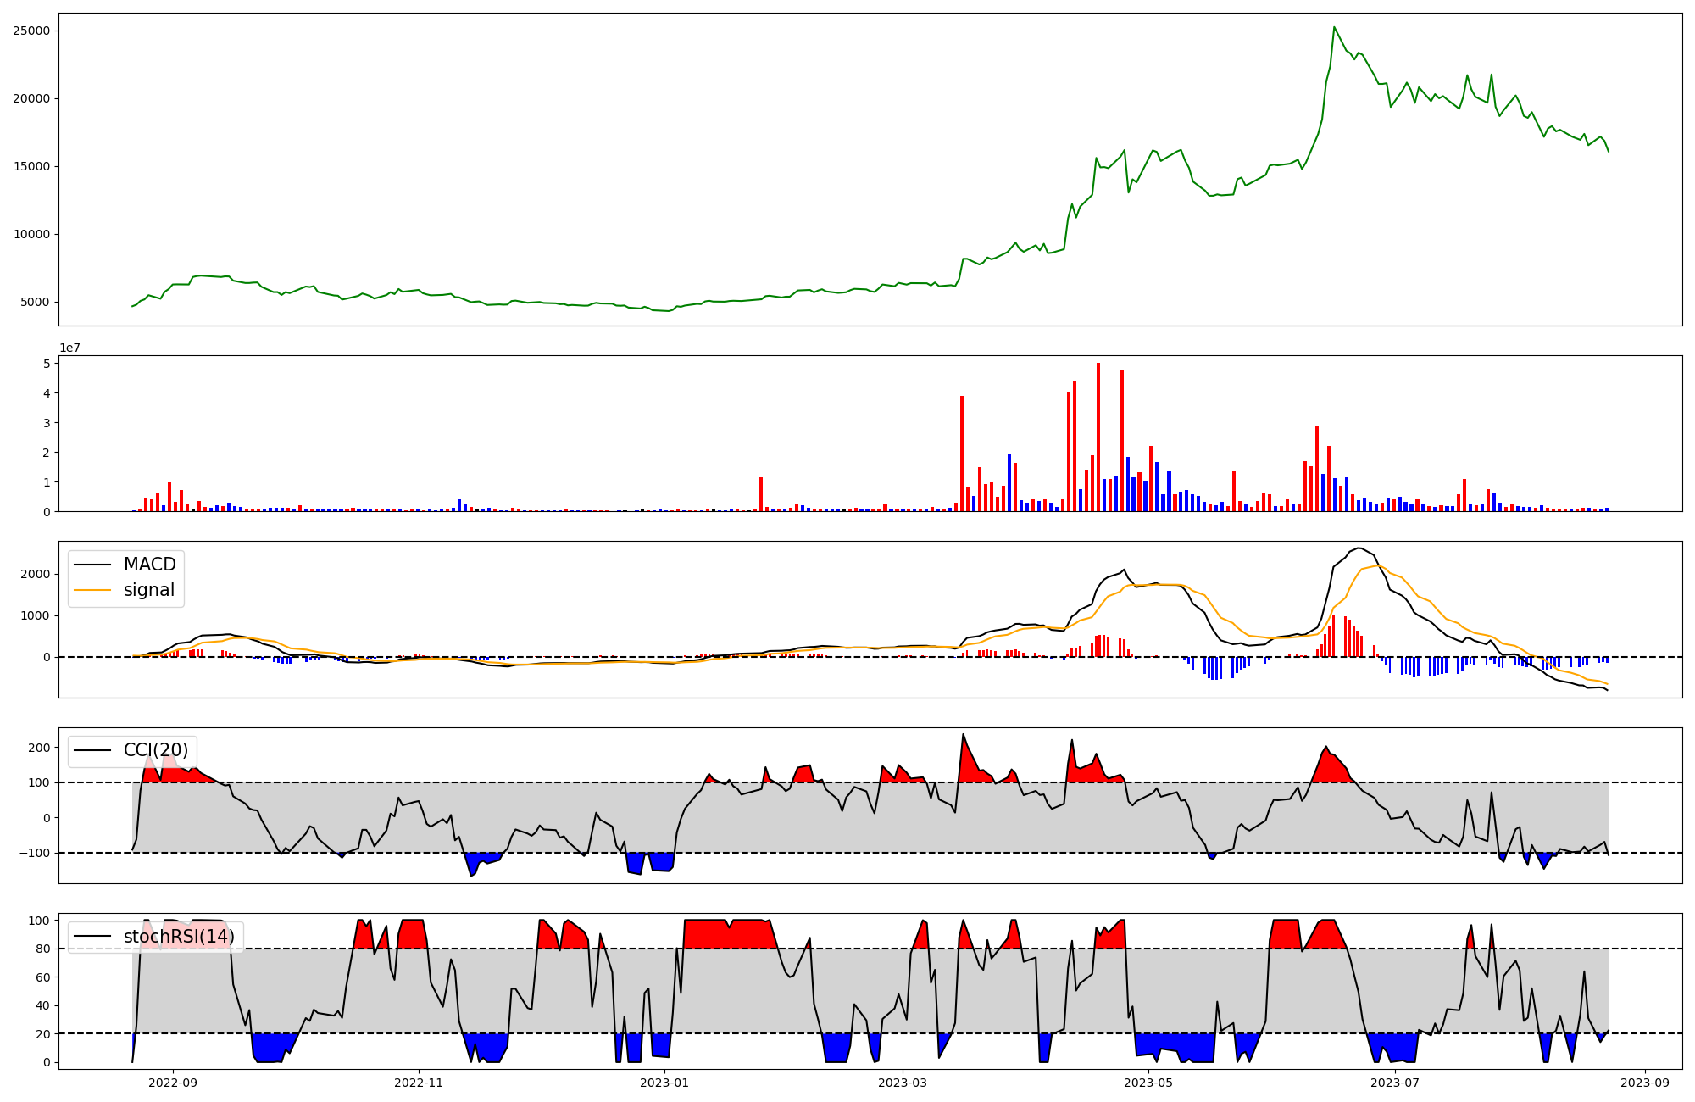Click the 2023-01 x-axis date label
The width and height of the screenshot is (1695, 1102).
tap(664, 1083)
